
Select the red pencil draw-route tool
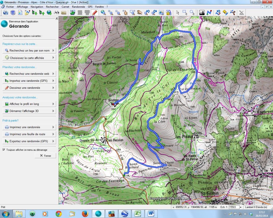click(94, 13)
